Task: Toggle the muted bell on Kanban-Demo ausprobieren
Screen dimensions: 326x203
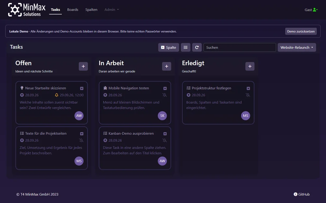Action: [x=164, y=140]
